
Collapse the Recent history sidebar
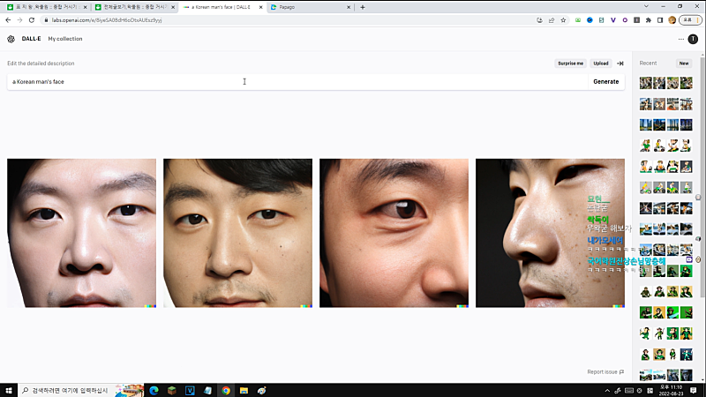tap(620, 64)
